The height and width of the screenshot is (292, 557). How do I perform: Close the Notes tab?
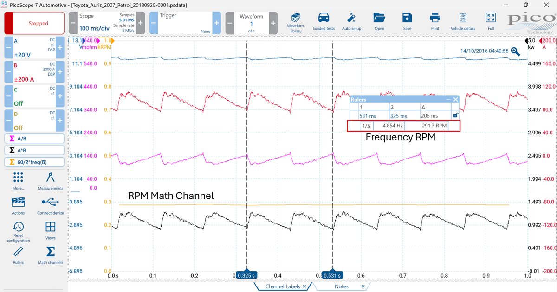363,286
